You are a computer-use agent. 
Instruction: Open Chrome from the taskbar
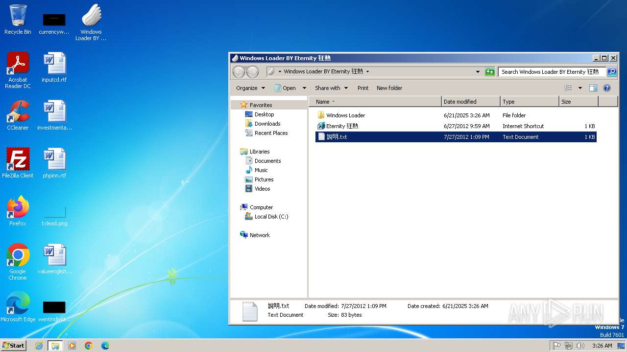pos(89,346)
